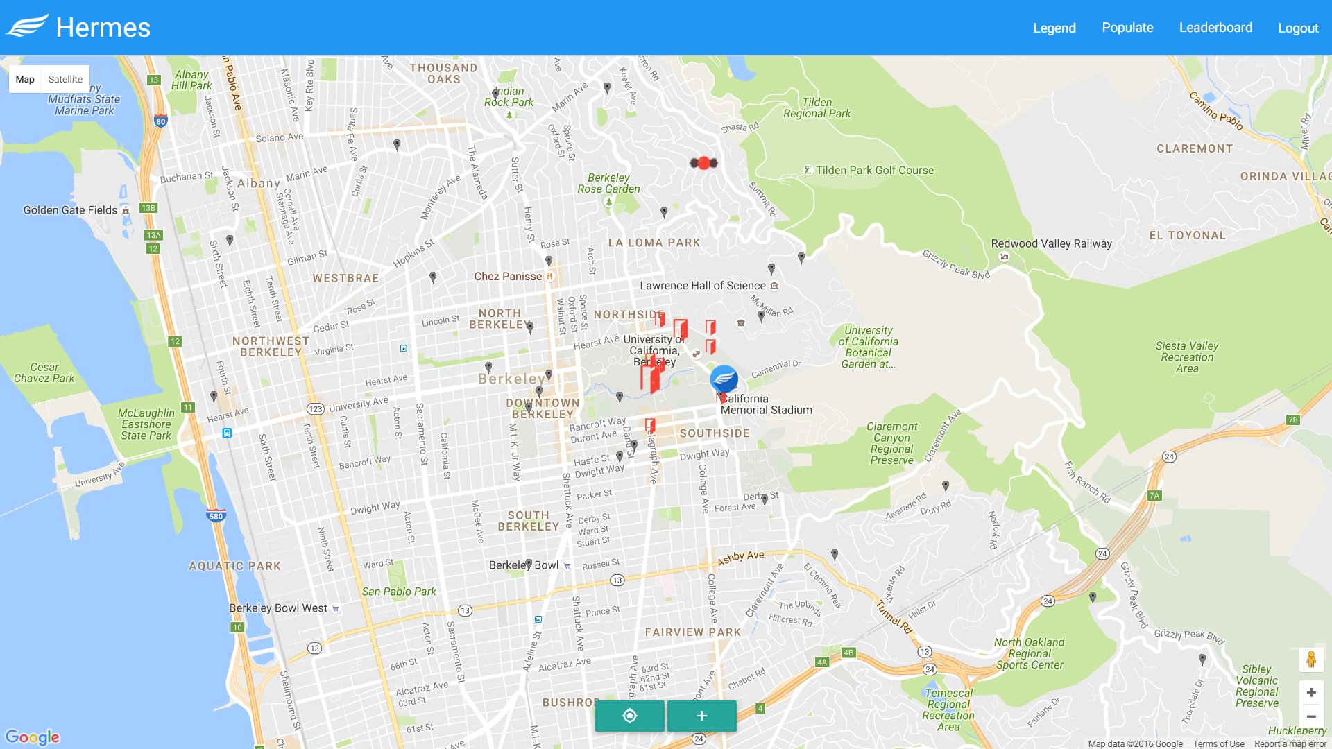The height and width of the screenshot is (749, 1332).
Task: Zoom out using the map minus control
Action: click(1311, 716)
